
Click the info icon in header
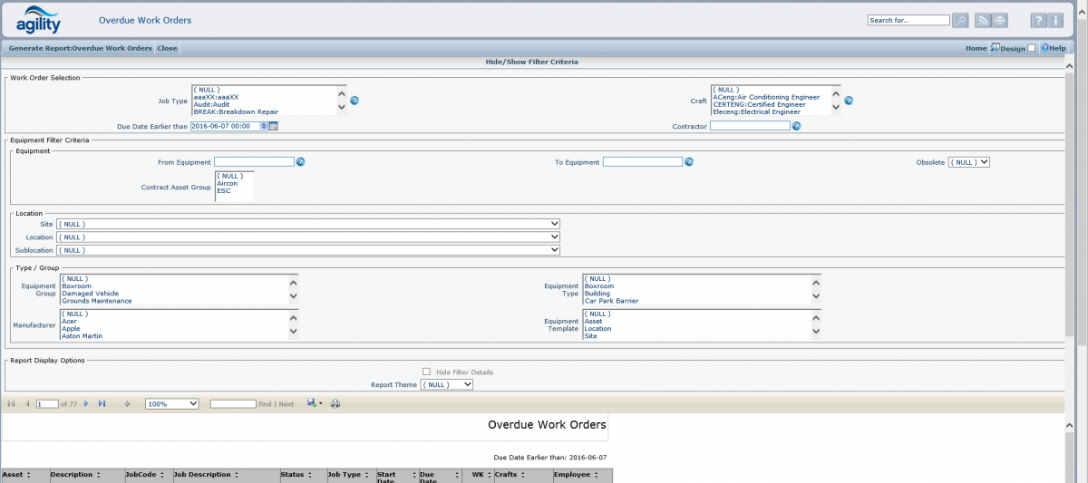coord(1056,20)
